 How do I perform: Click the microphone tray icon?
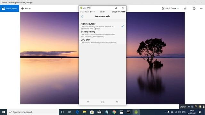pyautogui.click(x=168, y=112)
